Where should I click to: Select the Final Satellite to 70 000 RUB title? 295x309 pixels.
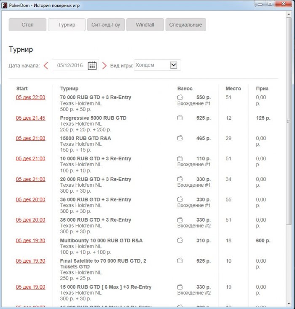tap(103, 263)
